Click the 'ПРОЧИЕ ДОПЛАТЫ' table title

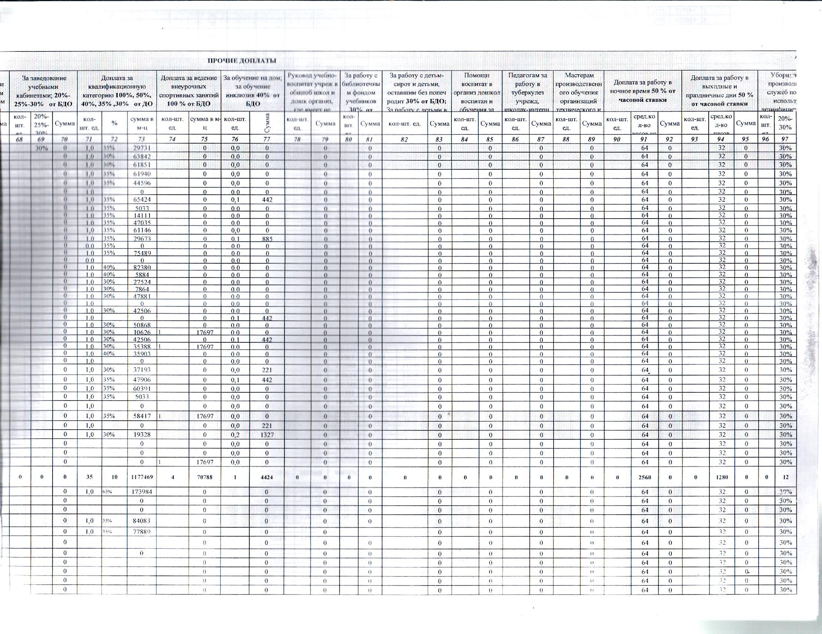pos(242,61)
